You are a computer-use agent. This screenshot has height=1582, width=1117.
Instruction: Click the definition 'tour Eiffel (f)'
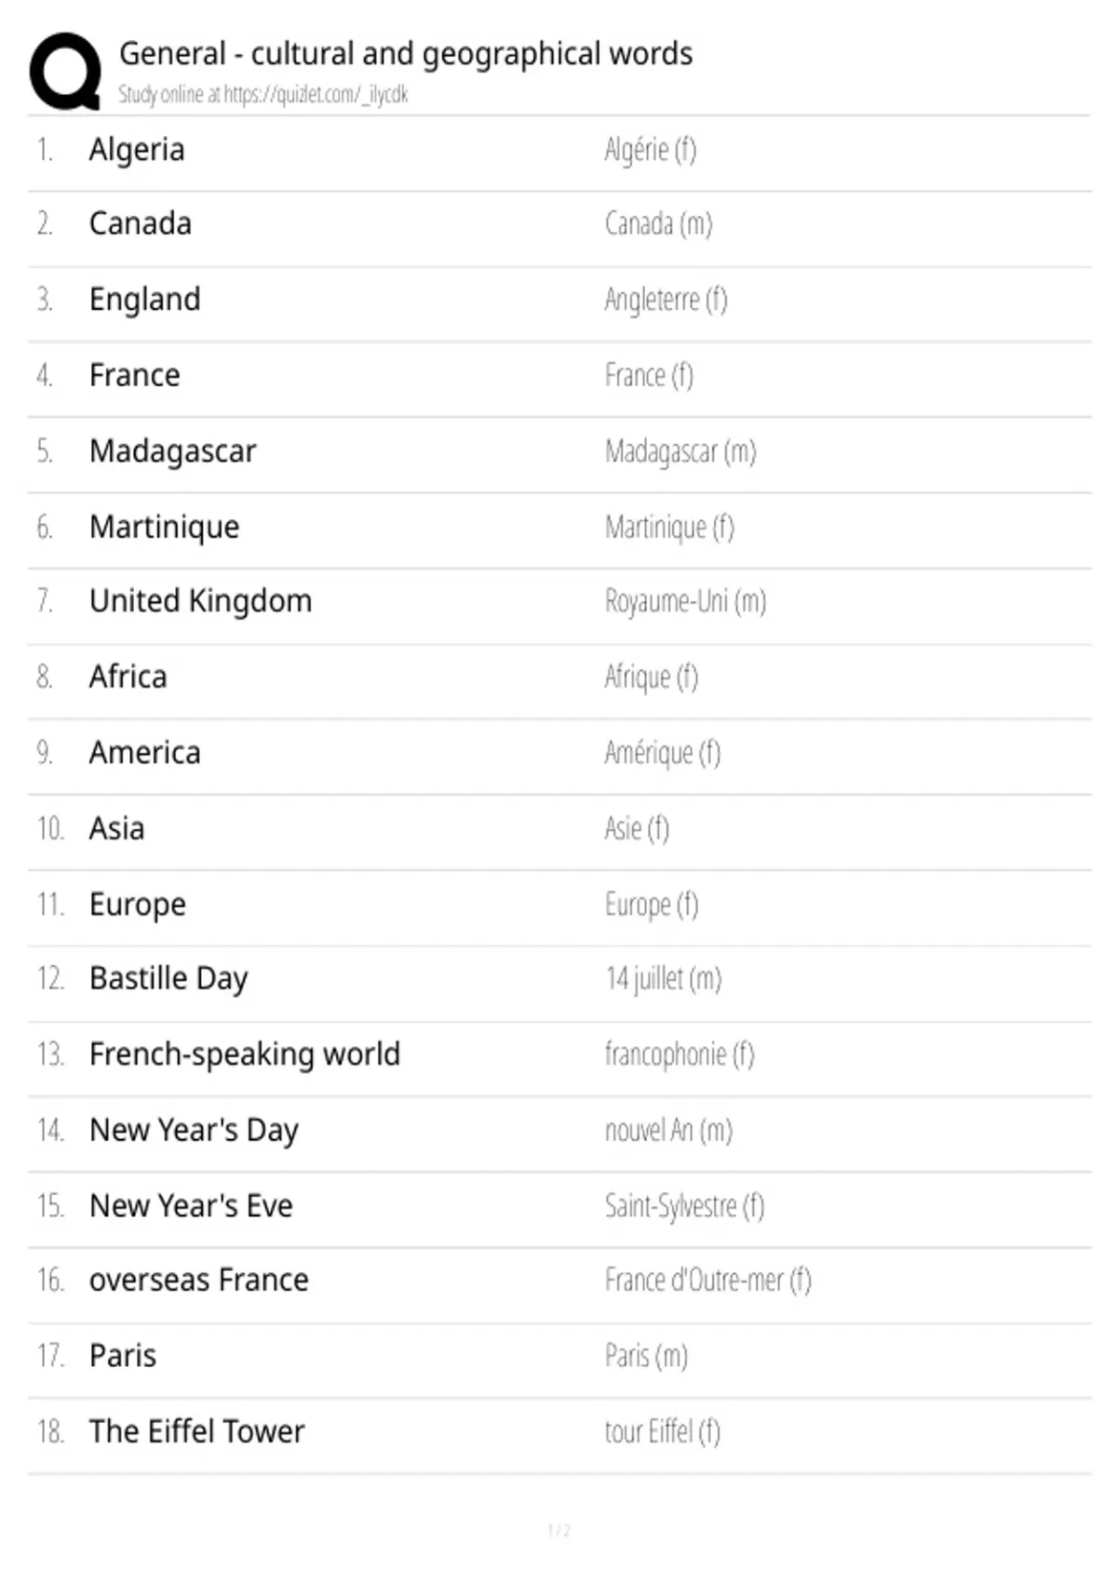click(662, 1432)
